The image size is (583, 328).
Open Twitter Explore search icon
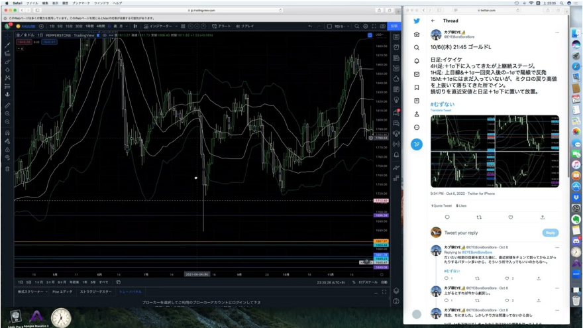point(416,48)
